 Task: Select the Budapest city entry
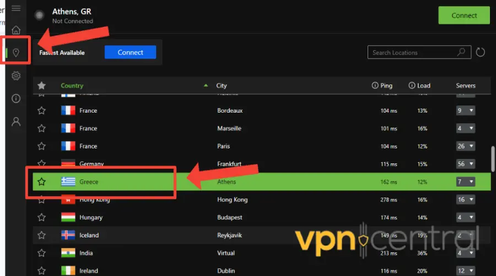[x=230, y=217]
